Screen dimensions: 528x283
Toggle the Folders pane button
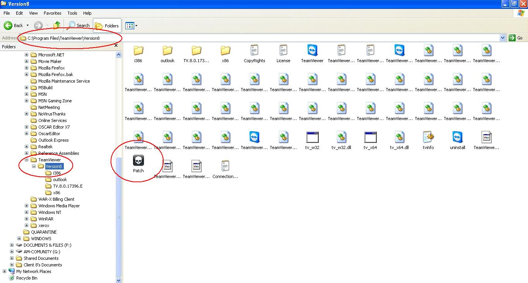107,25
